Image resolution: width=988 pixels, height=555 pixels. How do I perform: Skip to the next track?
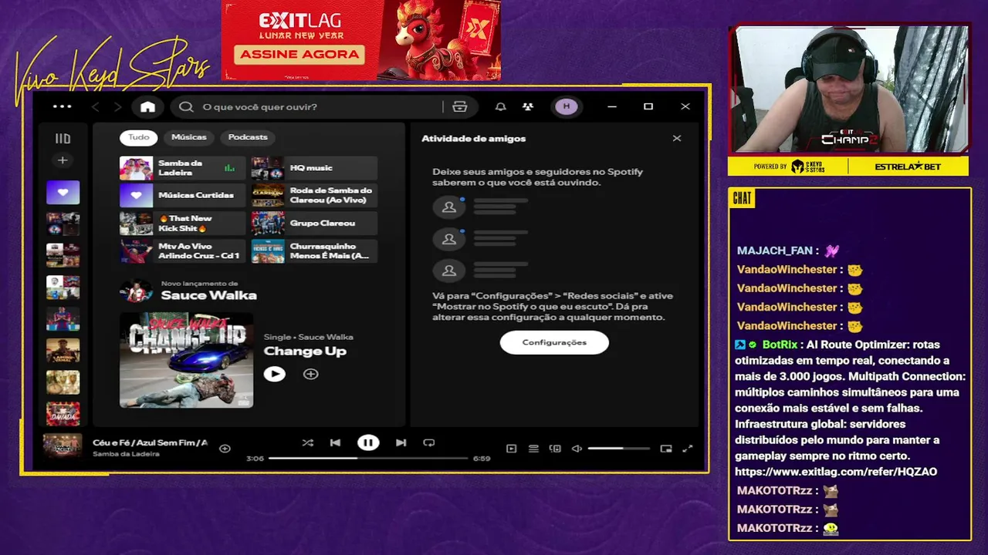[x=401, y=442]
